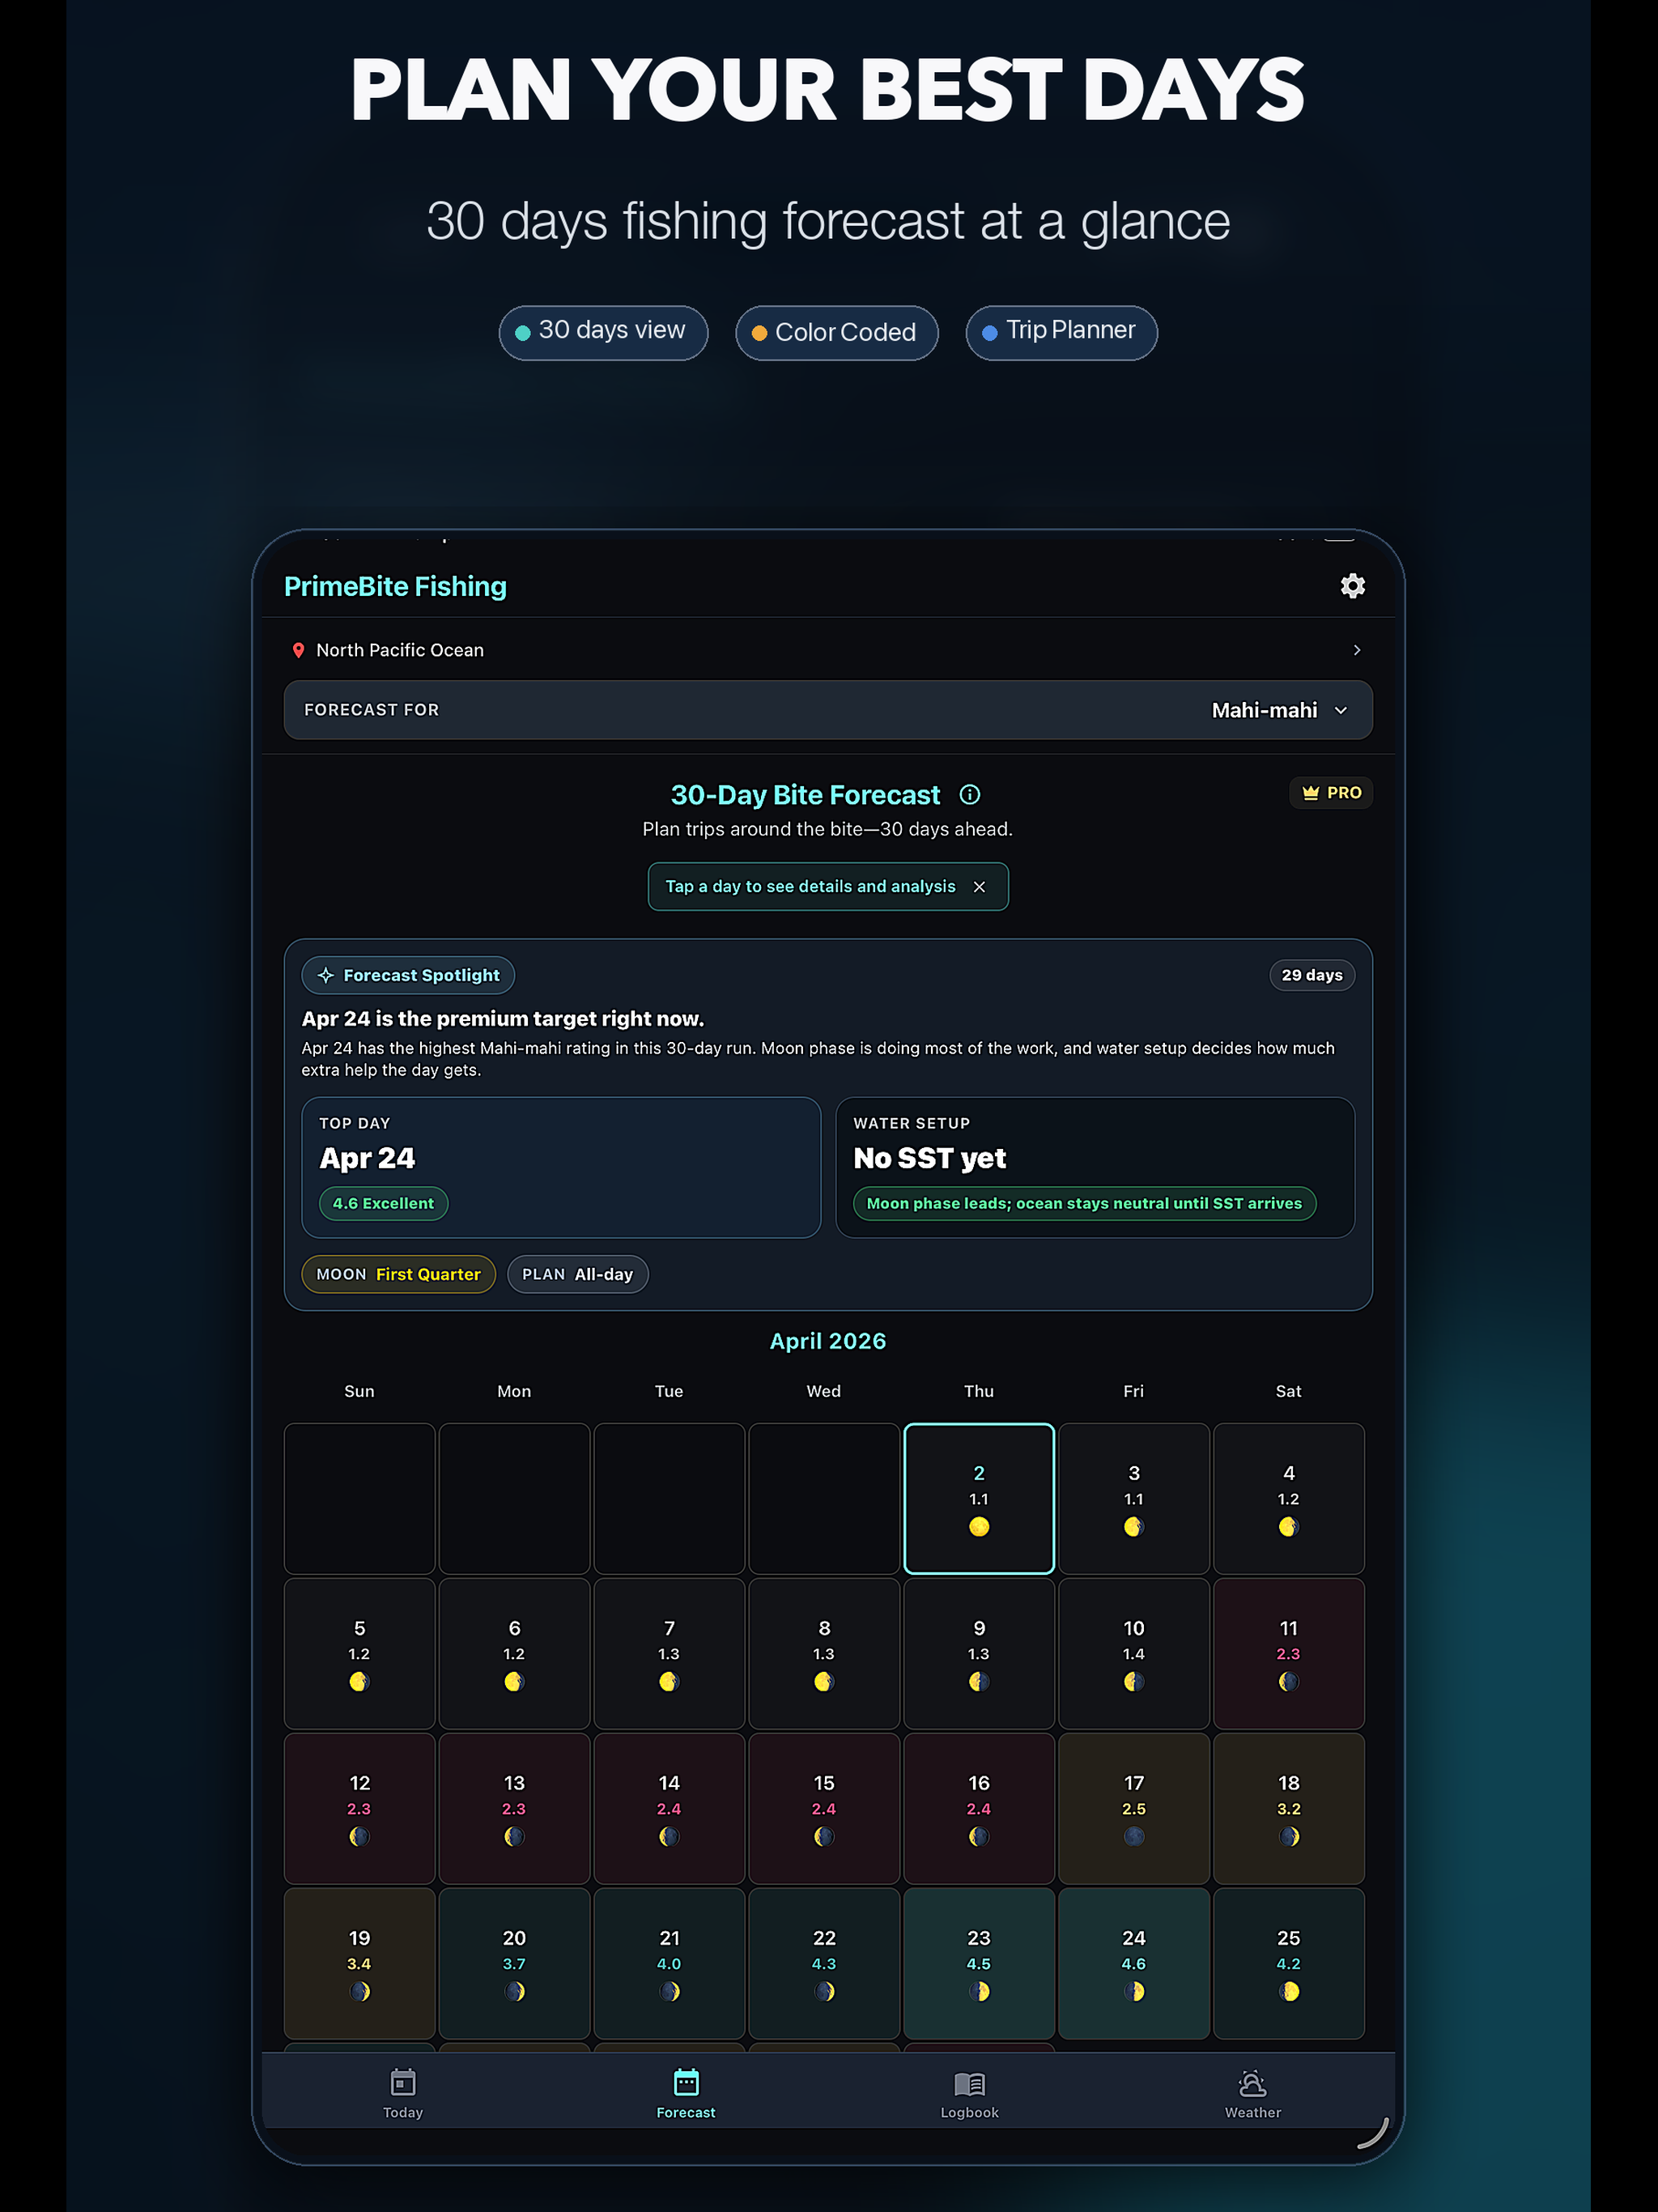Open day 22 rated 4.3
The image size is (1658, 2212).
[824, 1963]
